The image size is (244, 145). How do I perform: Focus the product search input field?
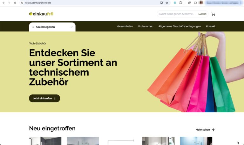[177, 14]
